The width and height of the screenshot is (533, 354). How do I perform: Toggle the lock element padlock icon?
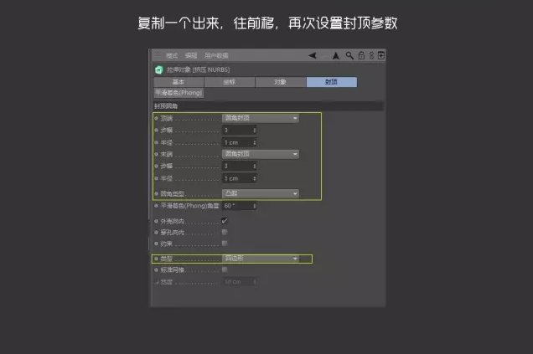(361, 55)
